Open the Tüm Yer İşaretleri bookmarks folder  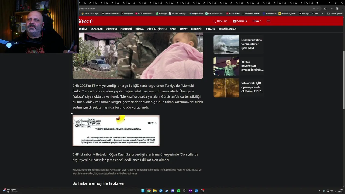(x=335, y=13)
